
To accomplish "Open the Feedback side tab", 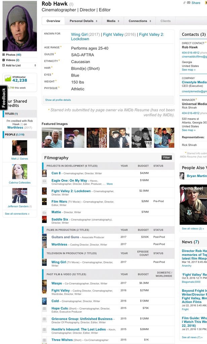I will pyautogui.click(x=3, y=98).
